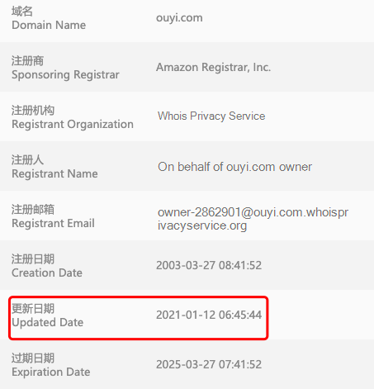Screen dimensions: 374x389
Task: Click the Expiration Date label
Action: 51,372
